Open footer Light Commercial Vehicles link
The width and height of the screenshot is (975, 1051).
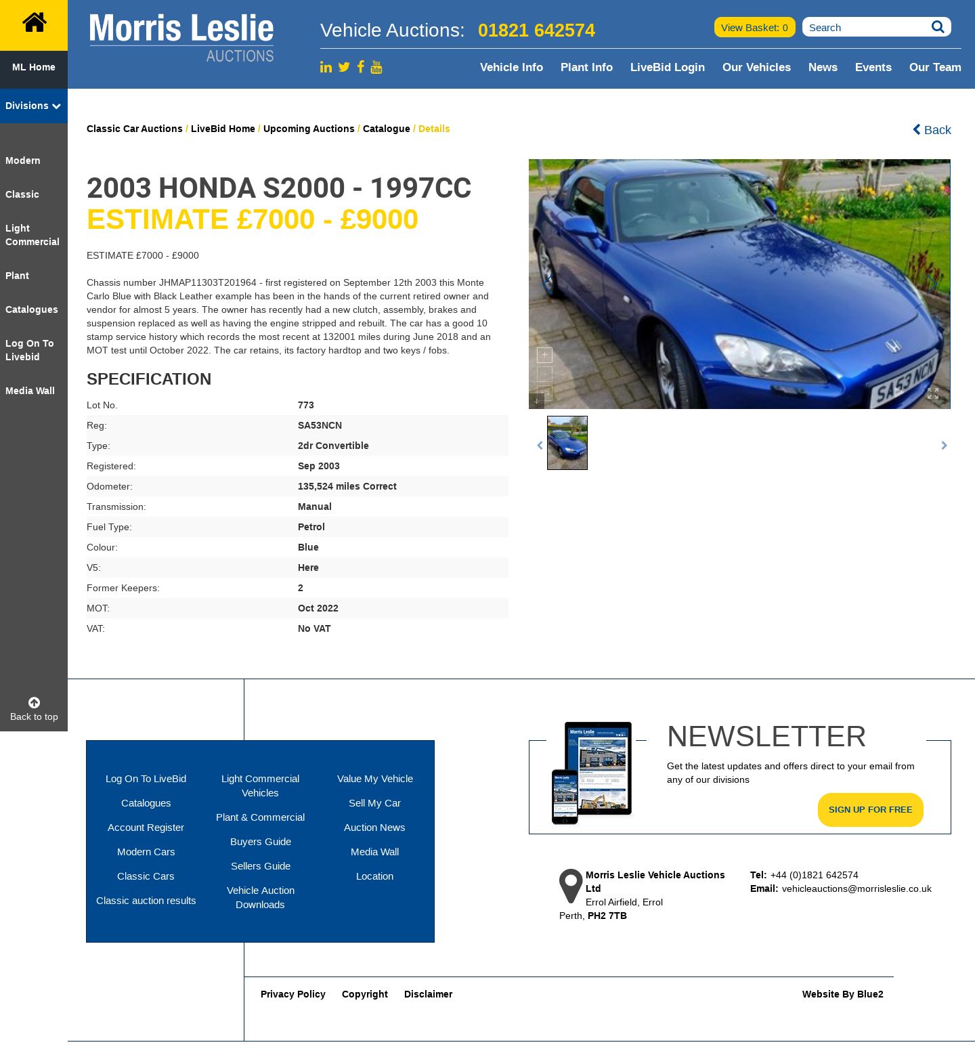pos(260,786)
